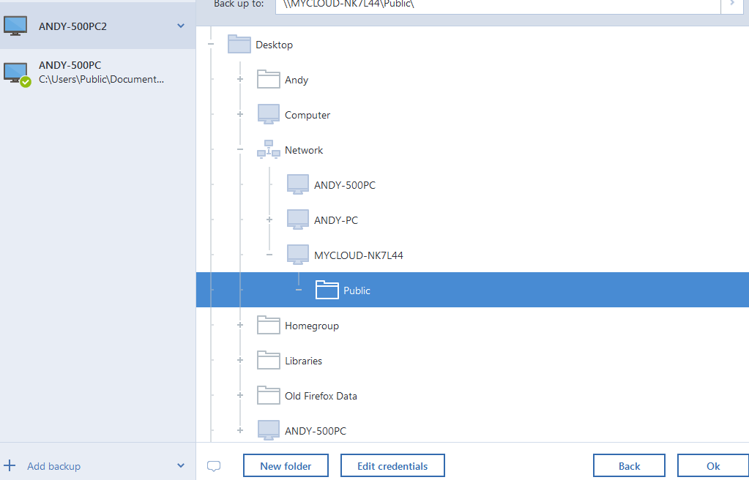Click the Homegroup folder icon
The image size is (749, 480).
[x=269, y=326]
